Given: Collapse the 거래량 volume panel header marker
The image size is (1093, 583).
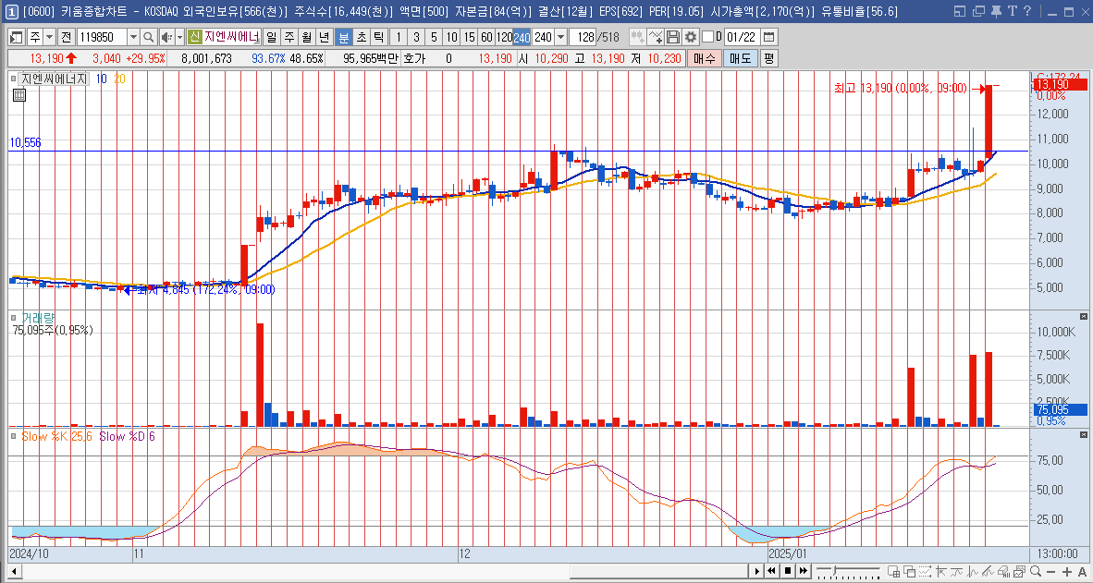Looking at the screenshot, I should coord(14,319).
